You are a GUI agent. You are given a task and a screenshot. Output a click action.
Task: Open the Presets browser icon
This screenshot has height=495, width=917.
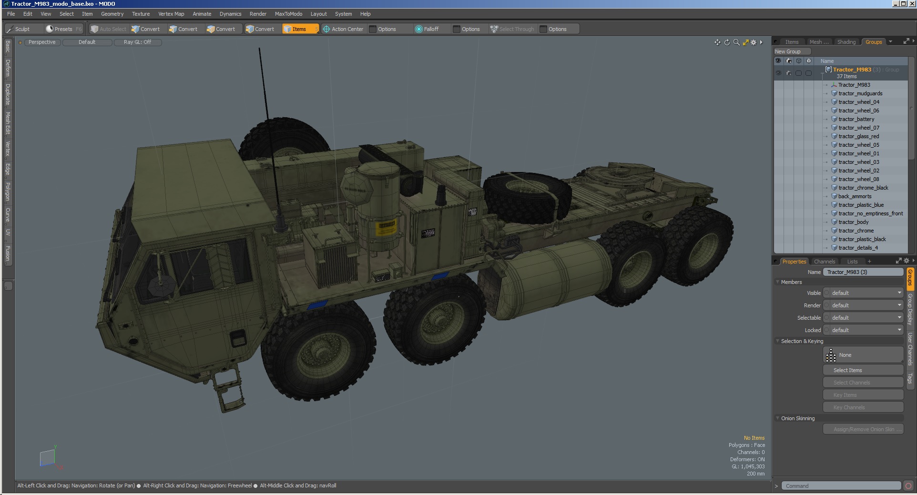coord(50,29)
